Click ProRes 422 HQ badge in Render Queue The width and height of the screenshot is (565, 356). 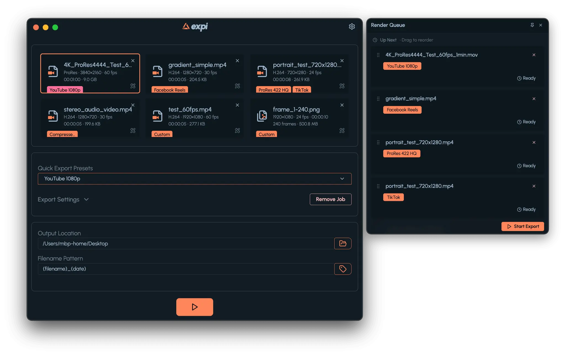[x=402, y=153]
